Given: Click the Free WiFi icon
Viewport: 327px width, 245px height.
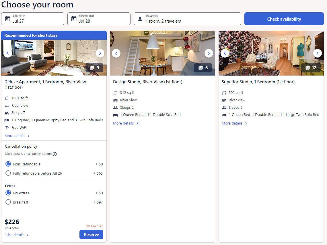Looking at the screenshot, I should pos(7,128).
